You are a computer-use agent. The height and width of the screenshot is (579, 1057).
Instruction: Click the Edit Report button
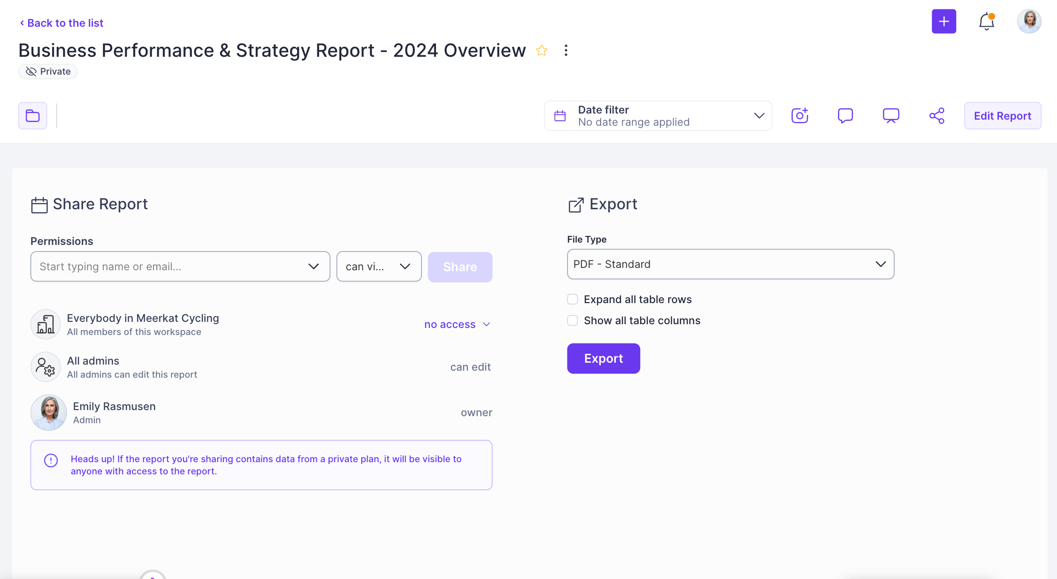click(x=1002, y=115)
